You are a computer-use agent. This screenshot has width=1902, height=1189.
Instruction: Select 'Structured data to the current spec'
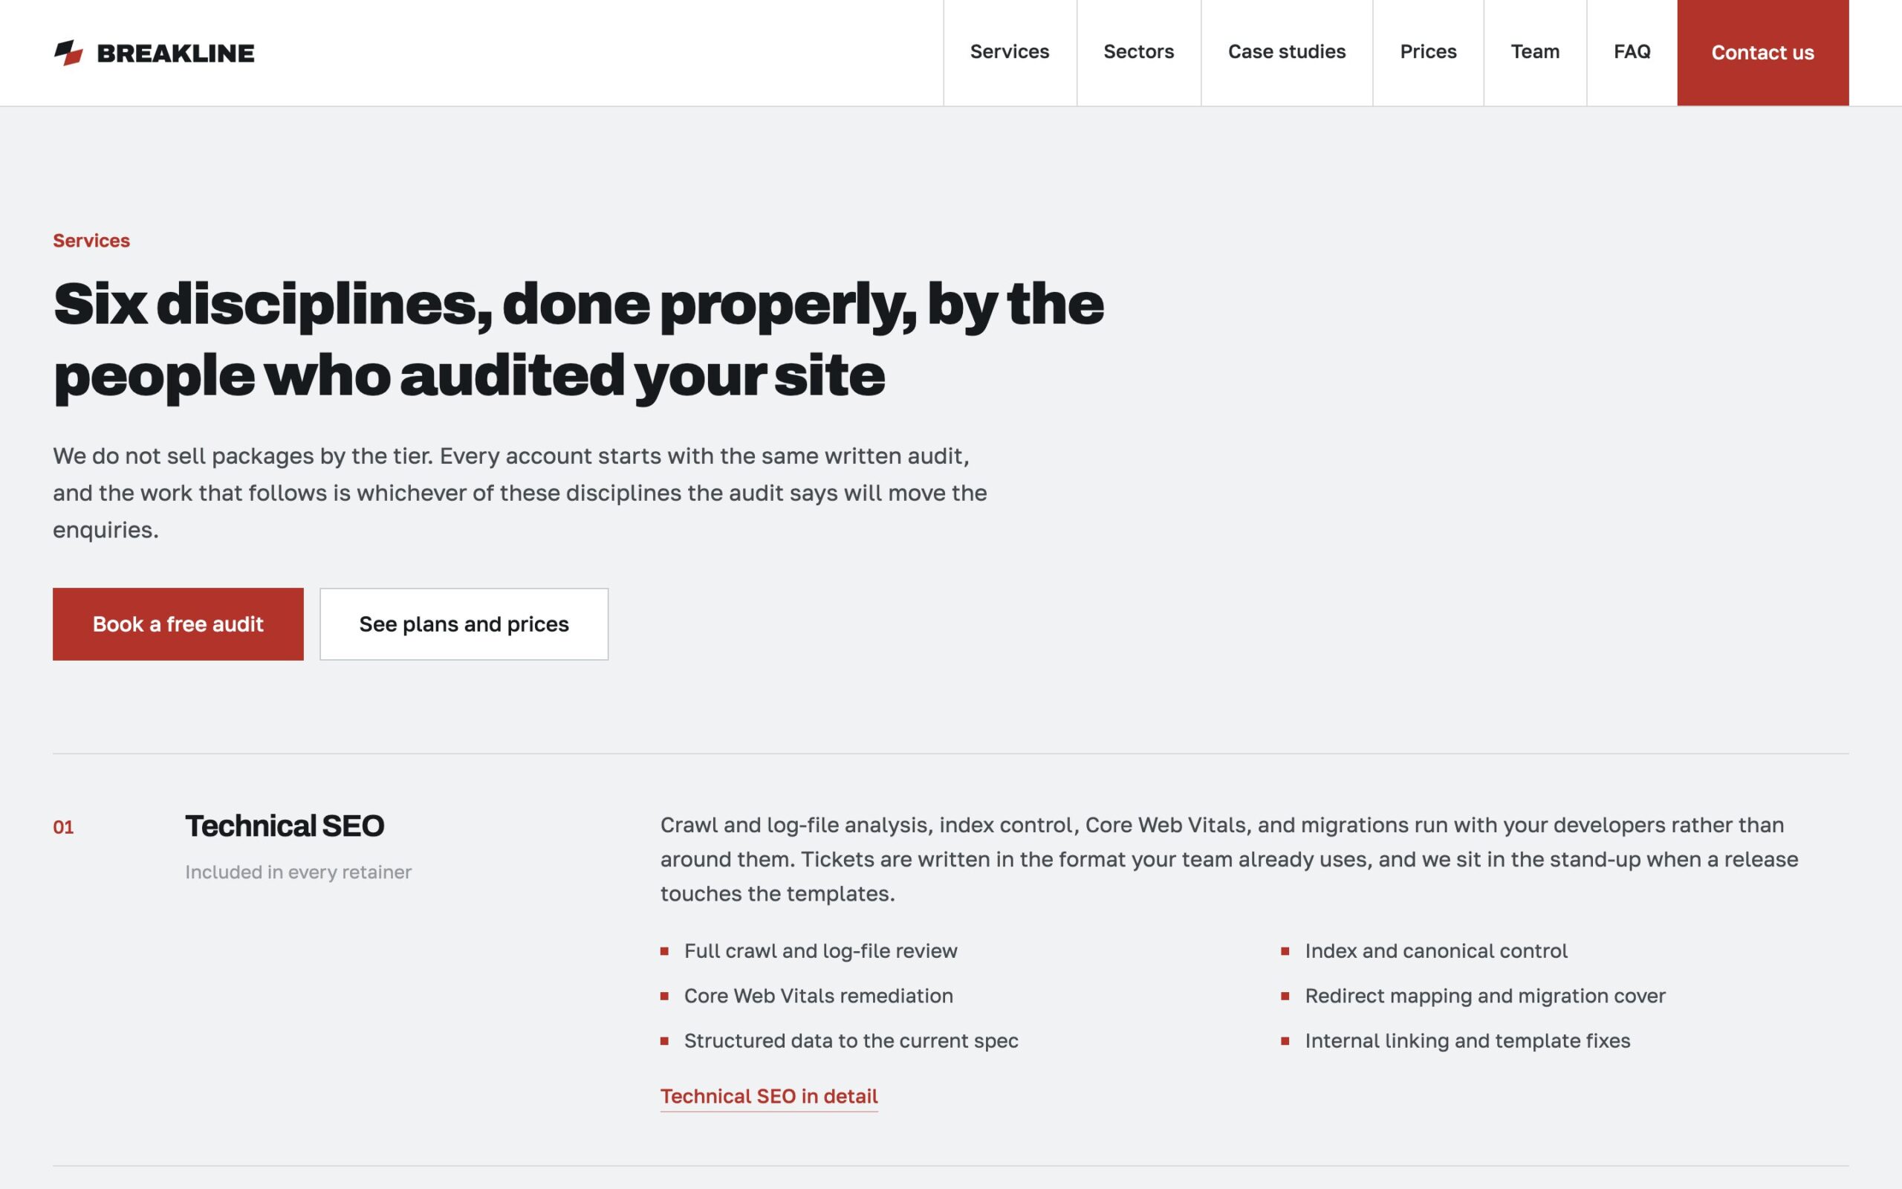[x=851, y=1040]
